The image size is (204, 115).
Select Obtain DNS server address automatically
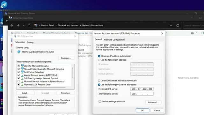pyautogui.click(x=99, y=80)
